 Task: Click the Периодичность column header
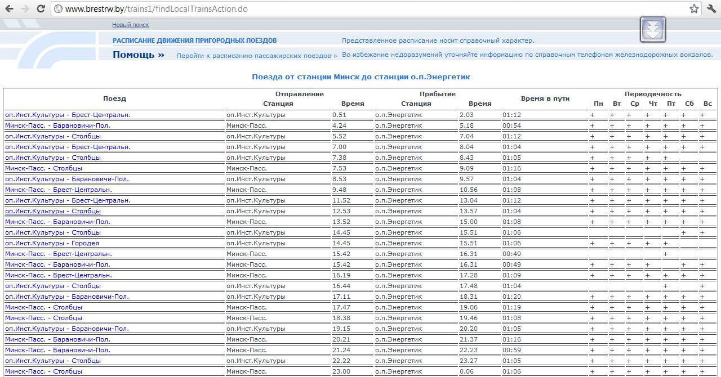[653, 94]
